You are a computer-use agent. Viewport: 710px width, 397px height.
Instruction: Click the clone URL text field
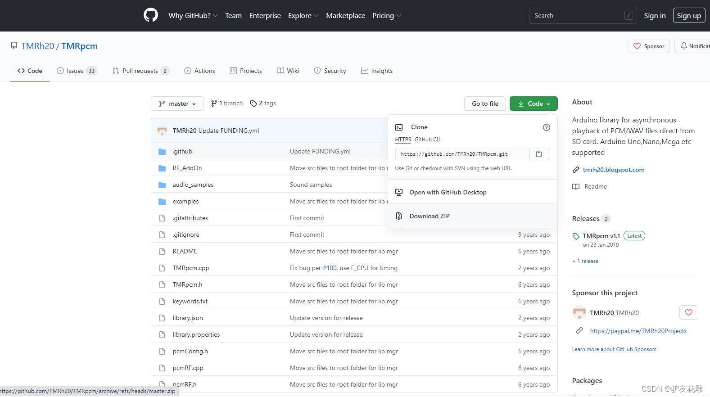coord(462,154)
